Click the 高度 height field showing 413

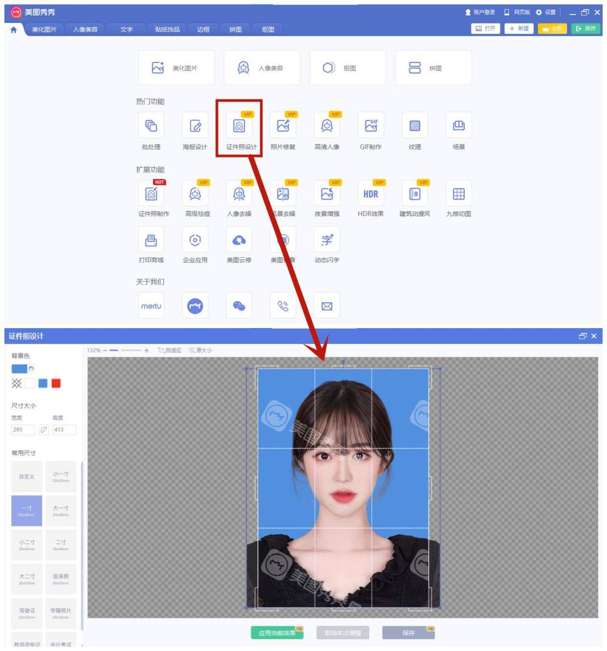point(65,429)
